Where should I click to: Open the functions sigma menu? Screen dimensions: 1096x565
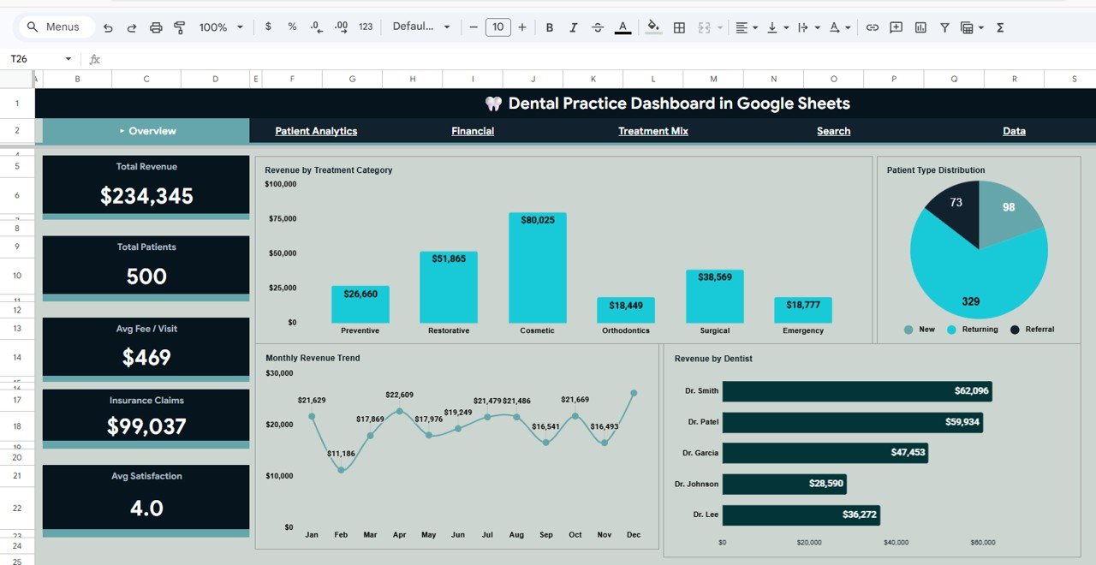click(998, 27)
